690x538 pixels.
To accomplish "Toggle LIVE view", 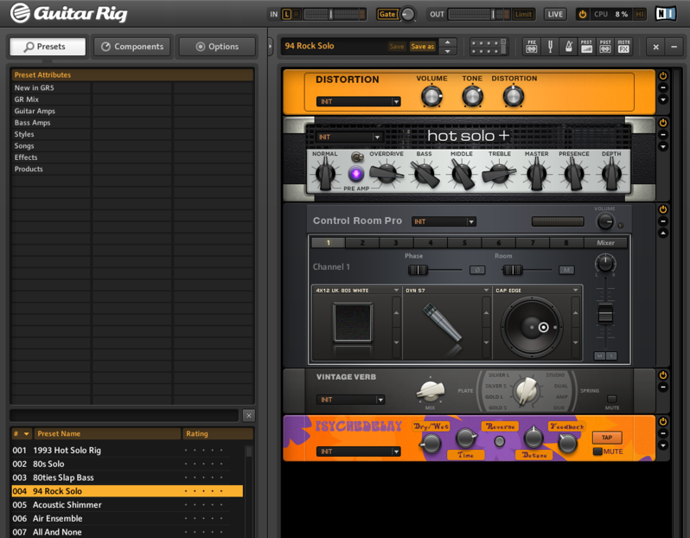I will click(555, 14).
